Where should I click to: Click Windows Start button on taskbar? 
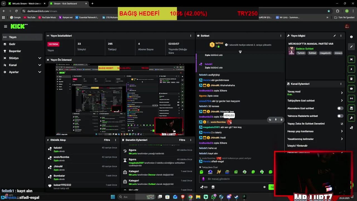pyautogui.click(x=113, y=197)
